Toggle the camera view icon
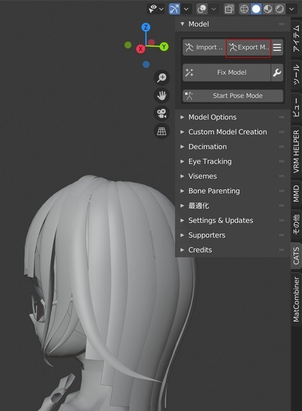Image resolution: width=302 pixels, height=411 pixels. pyautogui.click(x=162, y=113)
